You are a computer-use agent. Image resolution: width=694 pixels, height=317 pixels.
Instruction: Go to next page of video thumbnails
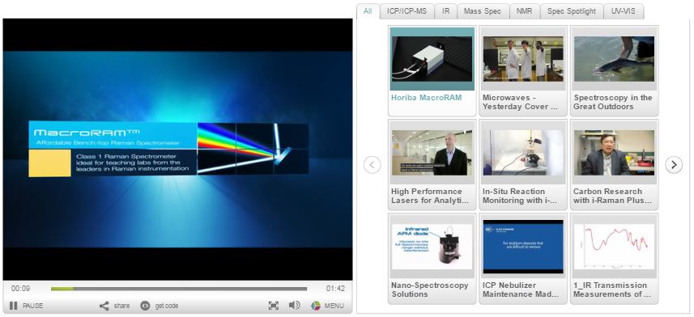(x=674, y=165)
